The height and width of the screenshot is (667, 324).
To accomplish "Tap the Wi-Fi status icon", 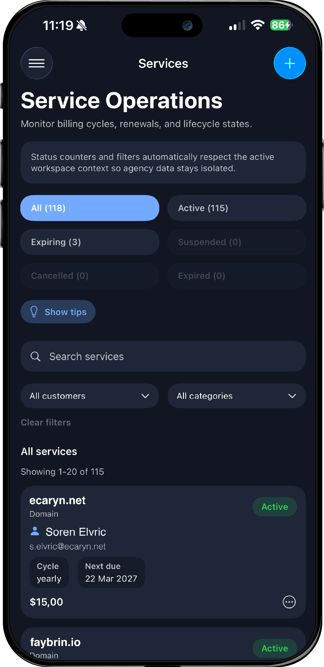I will coord(258,25).
